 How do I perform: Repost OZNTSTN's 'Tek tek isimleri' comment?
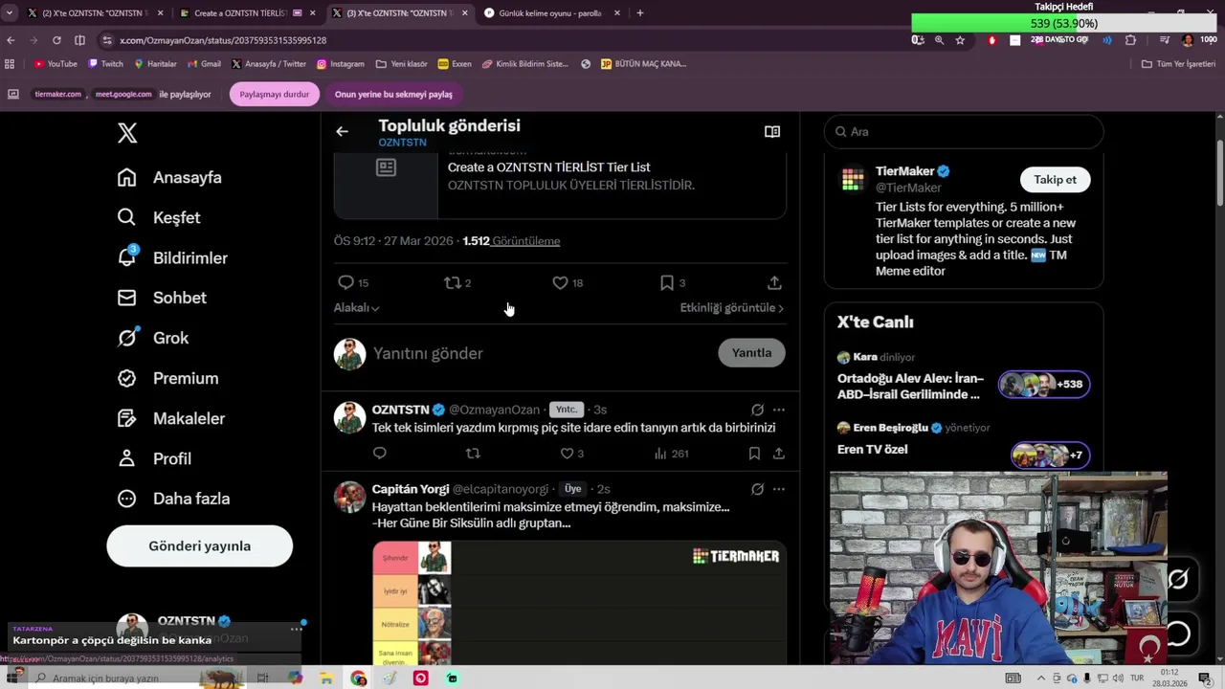pyautogui.click(x=473, y=453)
